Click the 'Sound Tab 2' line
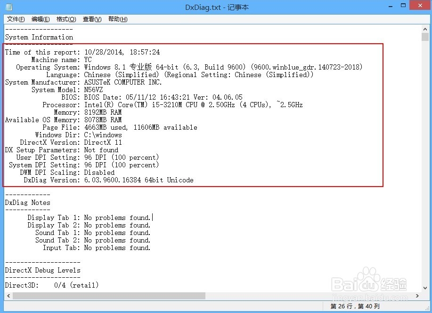The image size is (432, 313). (93, 240)
